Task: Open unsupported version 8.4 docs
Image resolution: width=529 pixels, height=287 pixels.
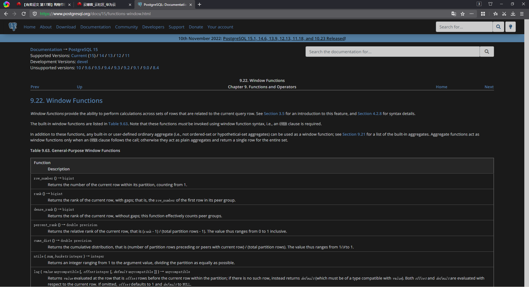Action: tap(156, 68)
